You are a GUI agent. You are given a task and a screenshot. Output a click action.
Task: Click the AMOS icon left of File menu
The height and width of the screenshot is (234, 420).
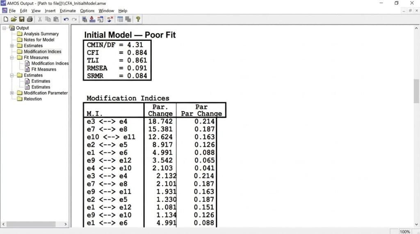[5, 11]
